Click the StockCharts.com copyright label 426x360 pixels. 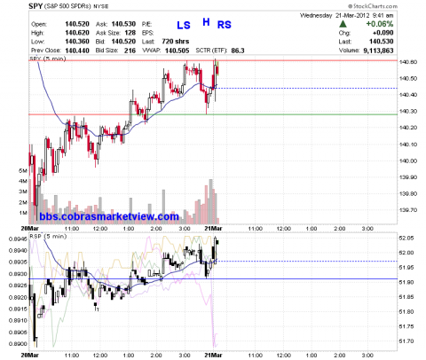pos(373,6)
